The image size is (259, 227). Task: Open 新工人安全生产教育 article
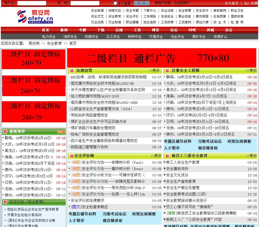[183, 162]
